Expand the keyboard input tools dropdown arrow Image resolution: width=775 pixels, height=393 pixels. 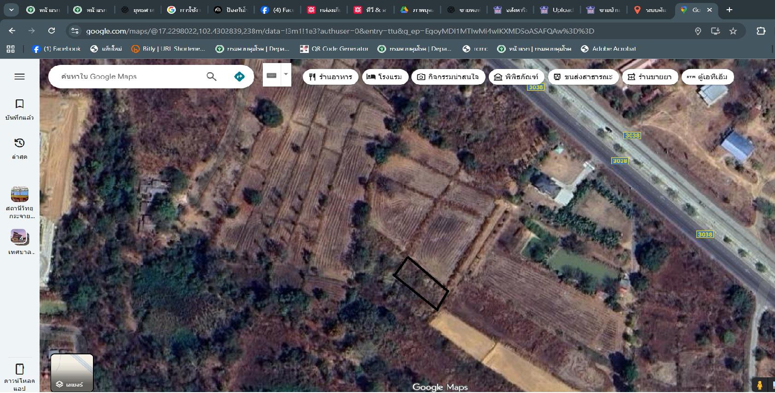pos(286,75)
